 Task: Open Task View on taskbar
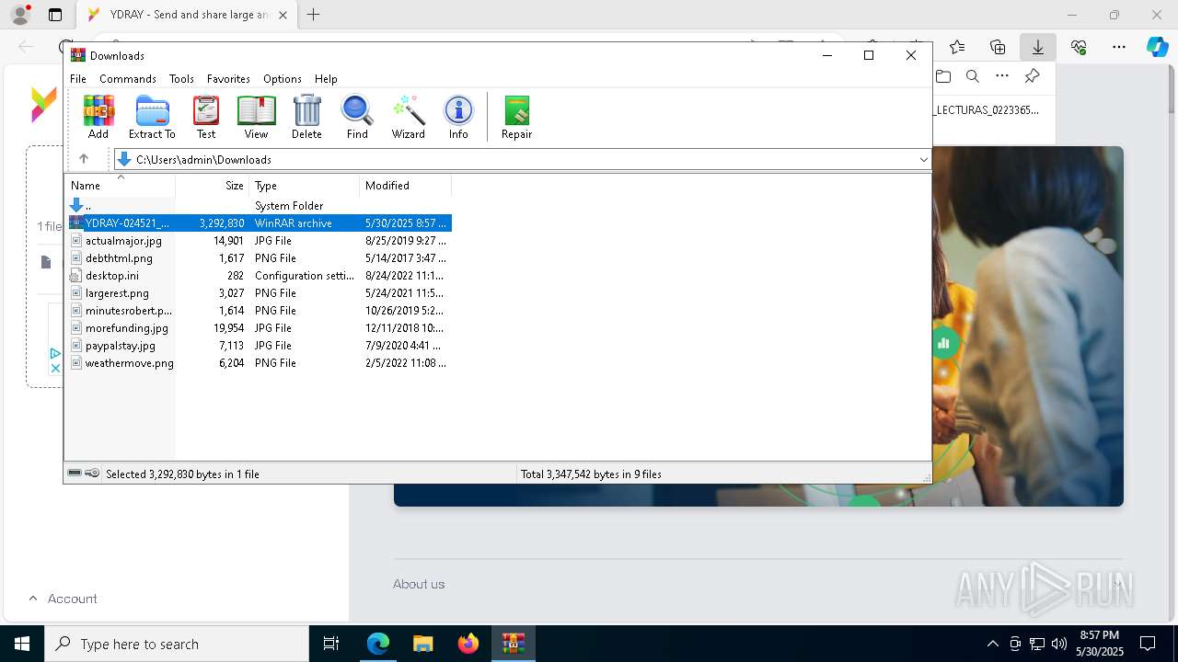pyautogui.click(x=331, y=644)
